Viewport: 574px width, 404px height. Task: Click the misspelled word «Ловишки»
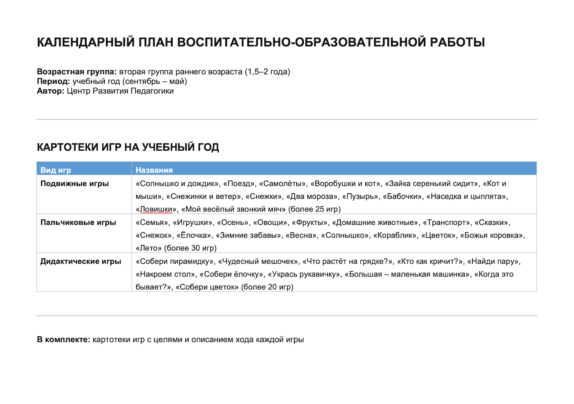(x=156, y=209)
